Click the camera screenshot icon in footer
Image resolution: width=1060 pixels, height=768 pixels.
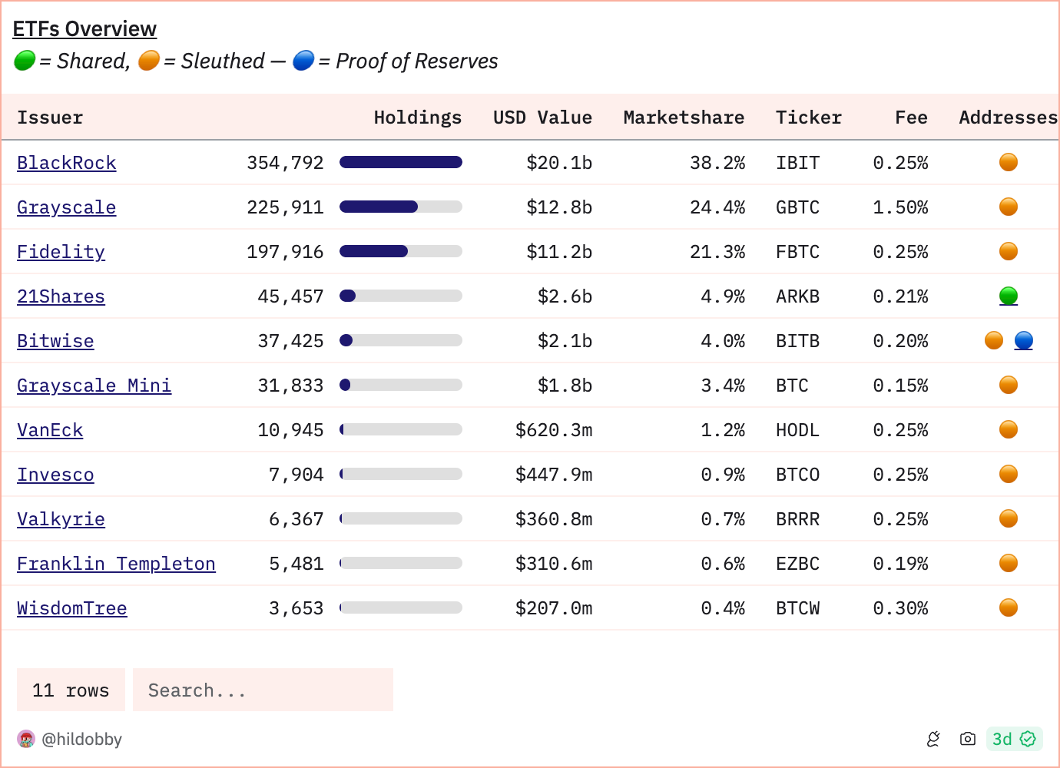[968, 739]
